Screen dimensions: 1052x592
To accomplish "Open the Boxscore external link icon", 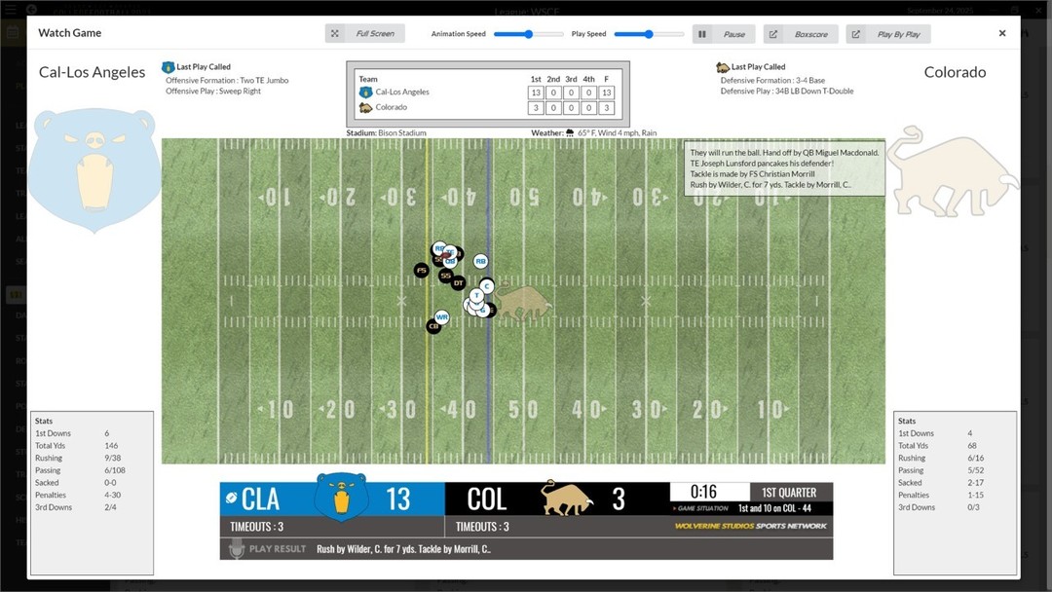I will 773,34.
